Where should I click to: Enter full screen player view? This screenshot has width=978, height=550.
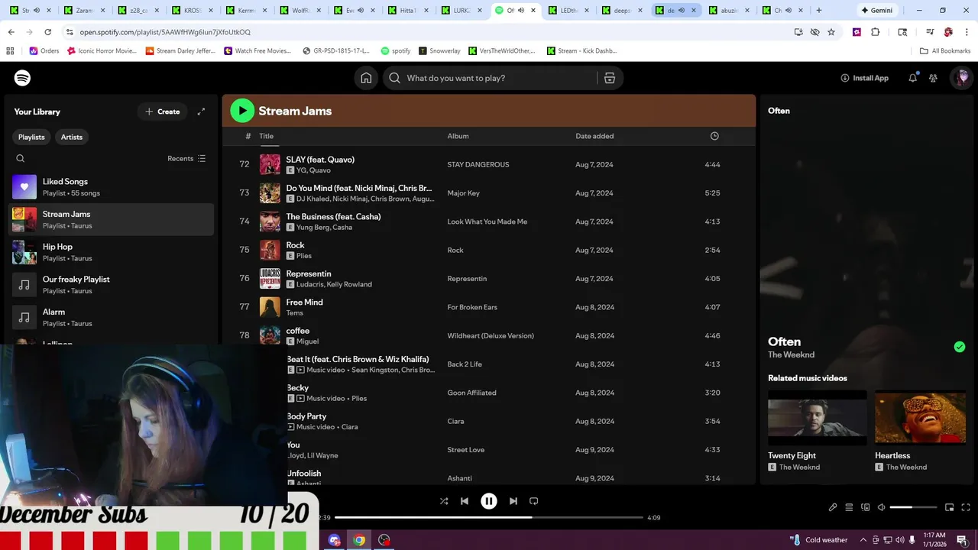click(966, 507)
